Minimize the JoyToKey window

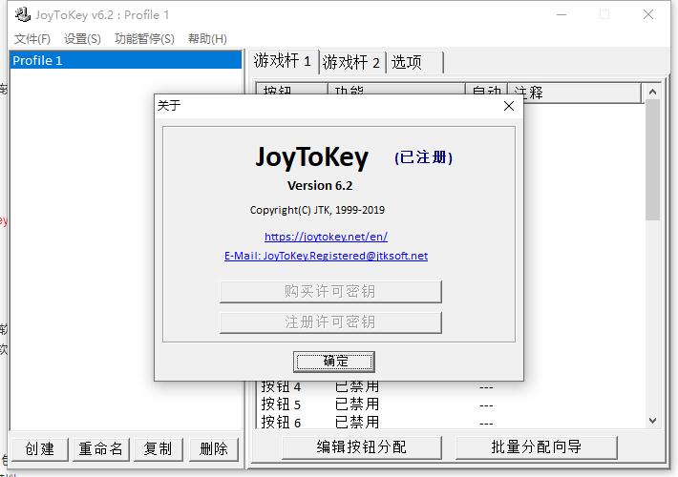(561, 14)
